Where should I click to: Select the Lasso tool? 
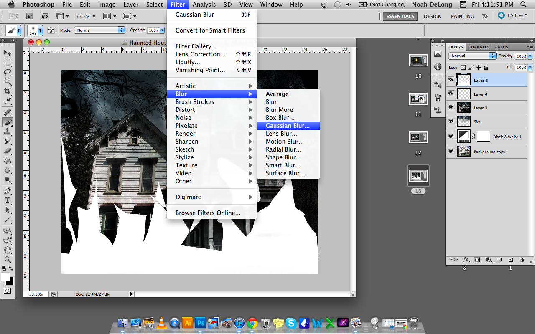point(8,72)
